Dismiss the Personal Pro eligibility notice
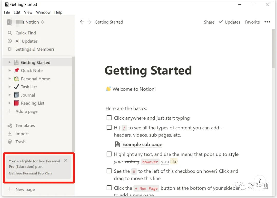 click(66, 160)
